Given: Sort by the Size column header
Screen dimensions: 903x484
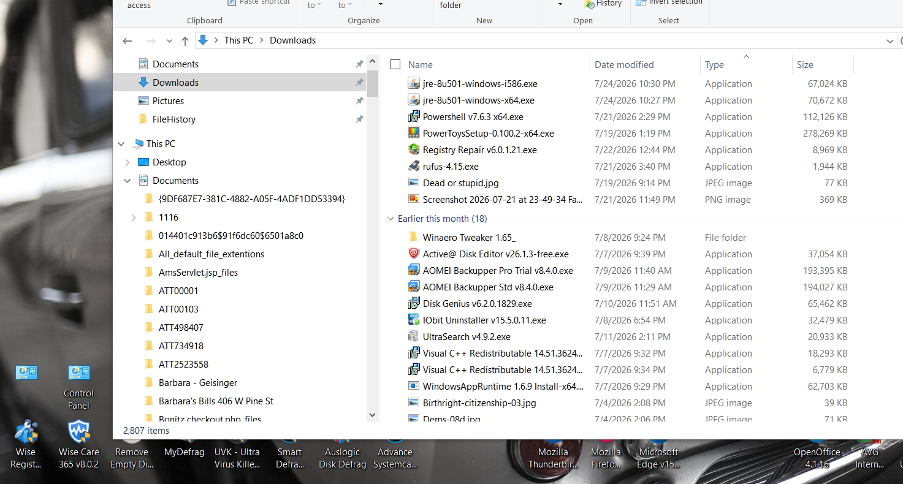Looking at the screenshot, I should (805, 64).
